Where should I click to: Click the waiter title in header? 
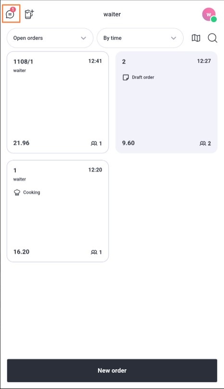click(112, 14)
